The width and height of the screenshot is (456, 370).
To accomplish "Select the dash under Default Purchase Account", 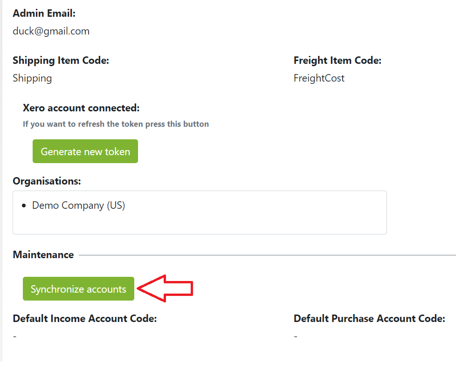I will [296, 336].
